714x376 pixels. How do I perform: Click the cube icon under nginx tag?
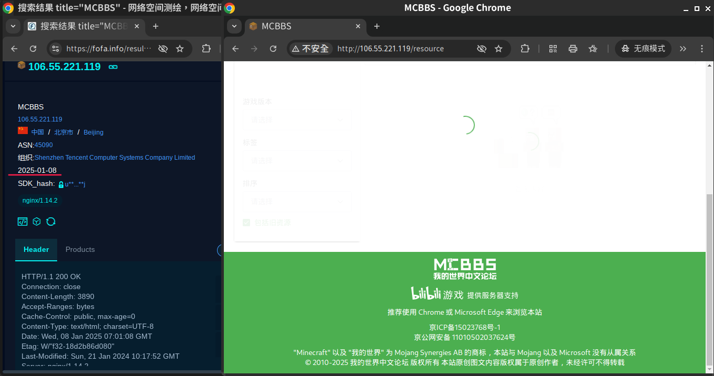[x=37, y=222]
